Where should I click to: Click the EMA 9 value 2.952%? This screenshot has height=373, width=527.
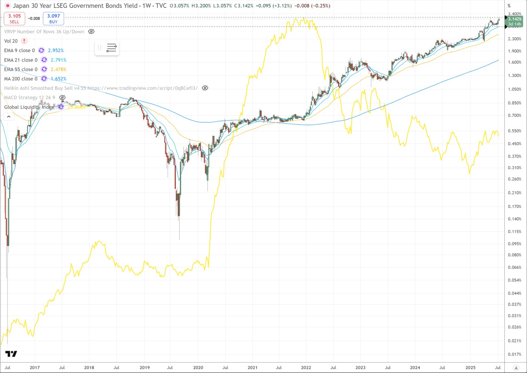point(56,50)
